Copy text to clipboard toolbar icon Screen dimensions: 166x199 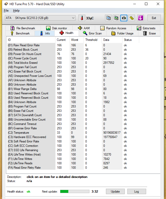tap(108, 18)
